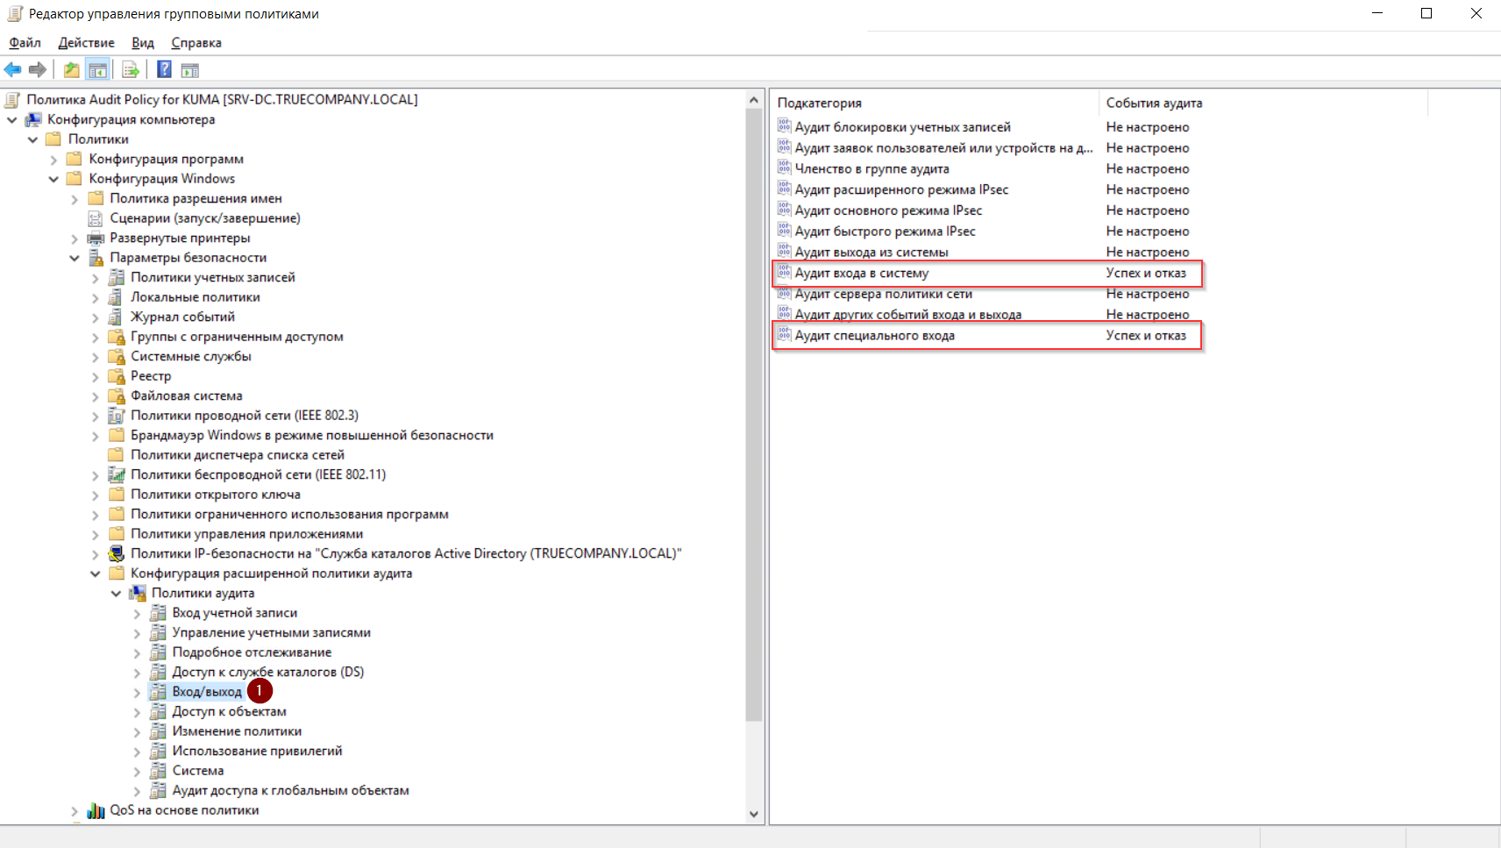Click the Up one level folder icon
Viewport: 1501px width, 848px height.
tap(72, 70)
